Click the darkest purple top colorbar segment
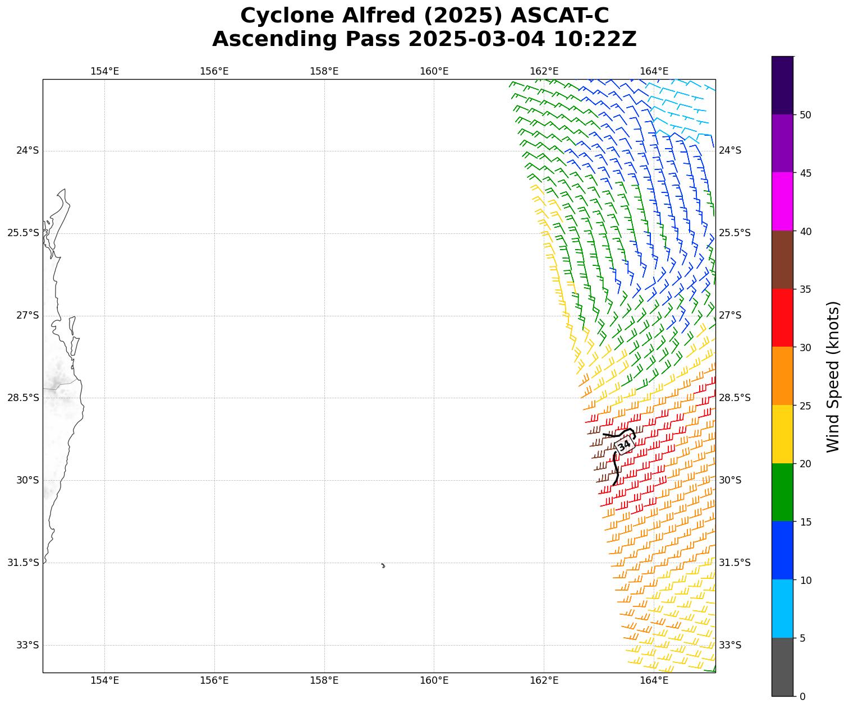The width and height of the screenshot is (849, 709). pos(782,85)
